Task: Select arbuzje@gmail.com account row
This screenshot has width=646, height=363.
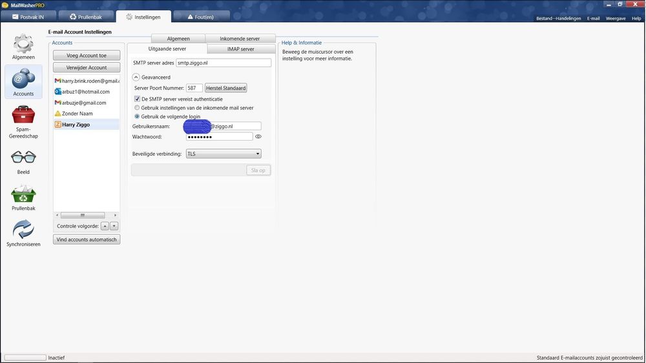Action: (x=87, y=103)
